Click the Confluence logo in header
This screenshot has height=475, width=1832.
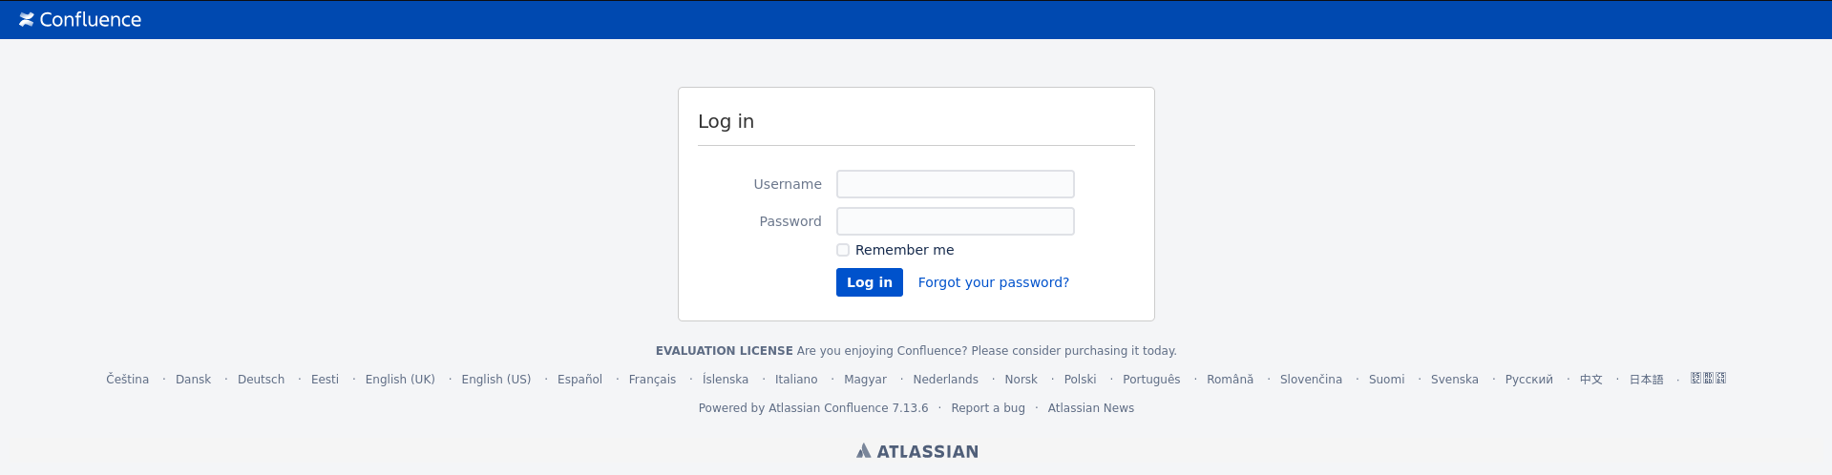coord(80,19)
